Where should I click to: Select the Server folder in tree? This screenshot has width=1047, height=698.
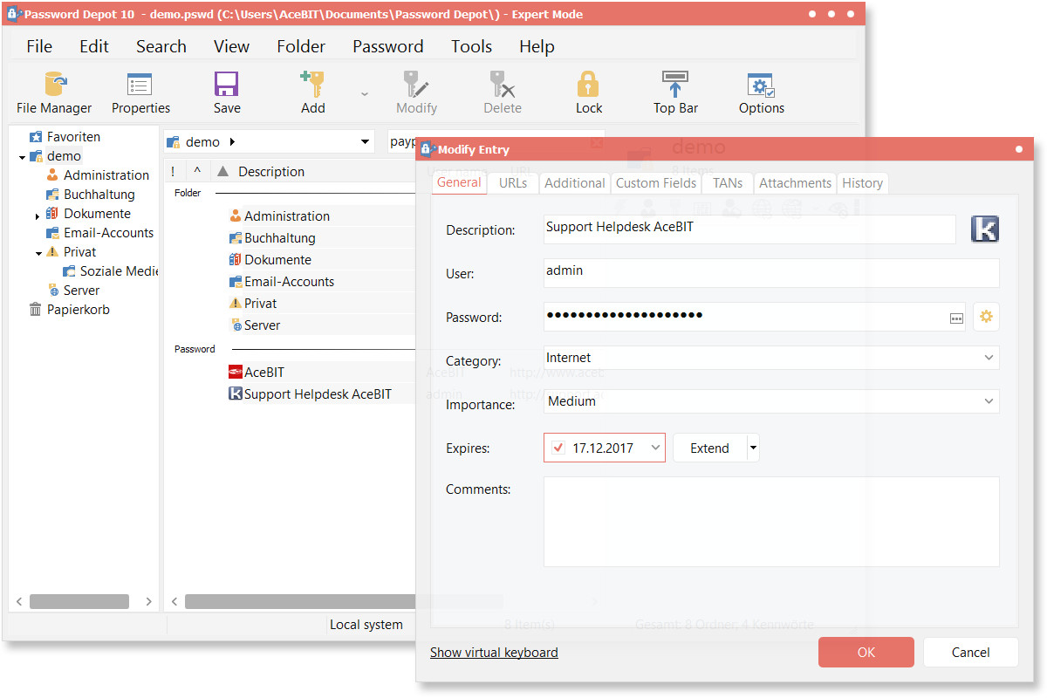[x=81, y=291]
